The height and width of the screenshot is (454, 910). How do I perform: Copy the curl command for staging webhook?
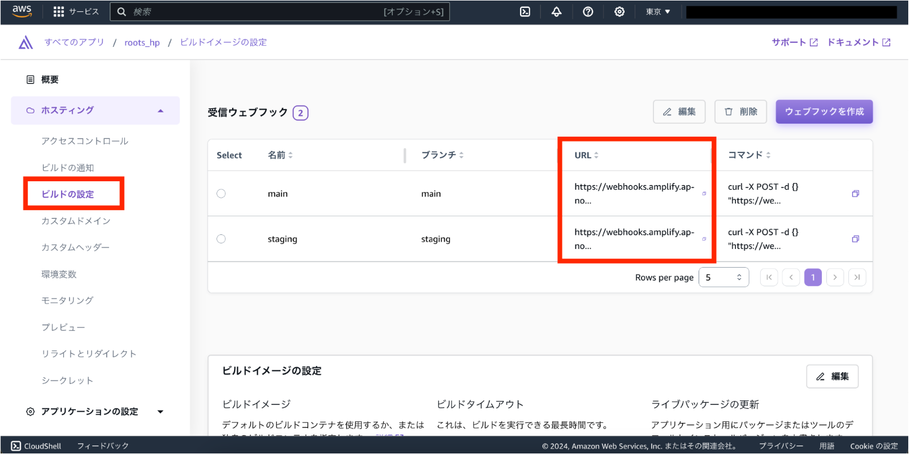[x=855, y=239]
